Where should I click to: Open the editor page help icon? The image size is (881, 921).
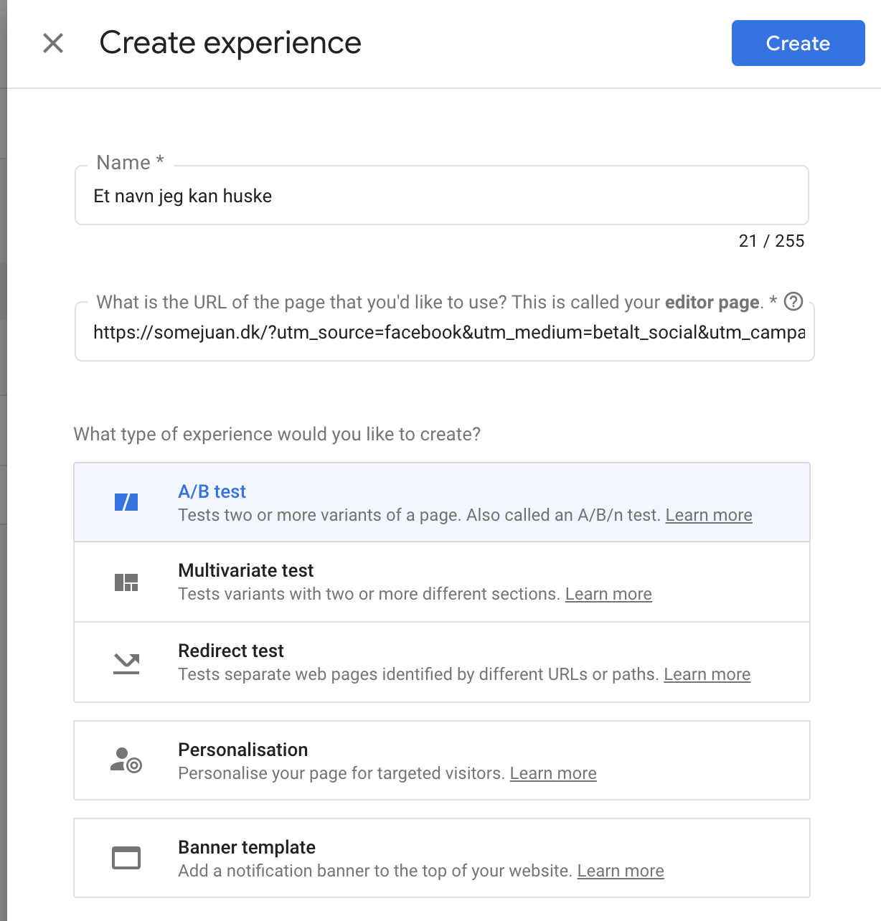point(793,301)
